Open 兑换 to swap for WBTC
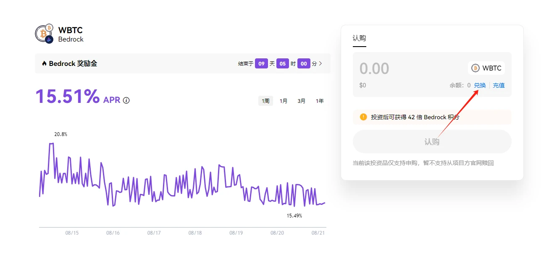This screenshot has width=549, height=254. [480, 85]
